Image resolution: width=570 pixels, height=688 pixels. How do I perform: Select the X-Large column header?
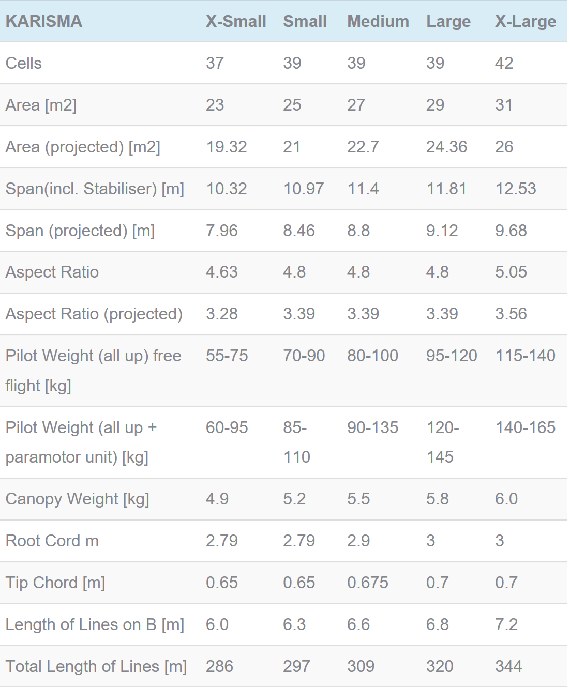point(526,21)
